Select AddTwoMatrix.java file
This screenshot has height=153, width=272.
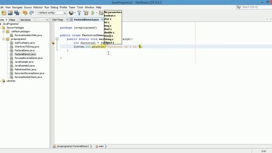tap(25, 43)
